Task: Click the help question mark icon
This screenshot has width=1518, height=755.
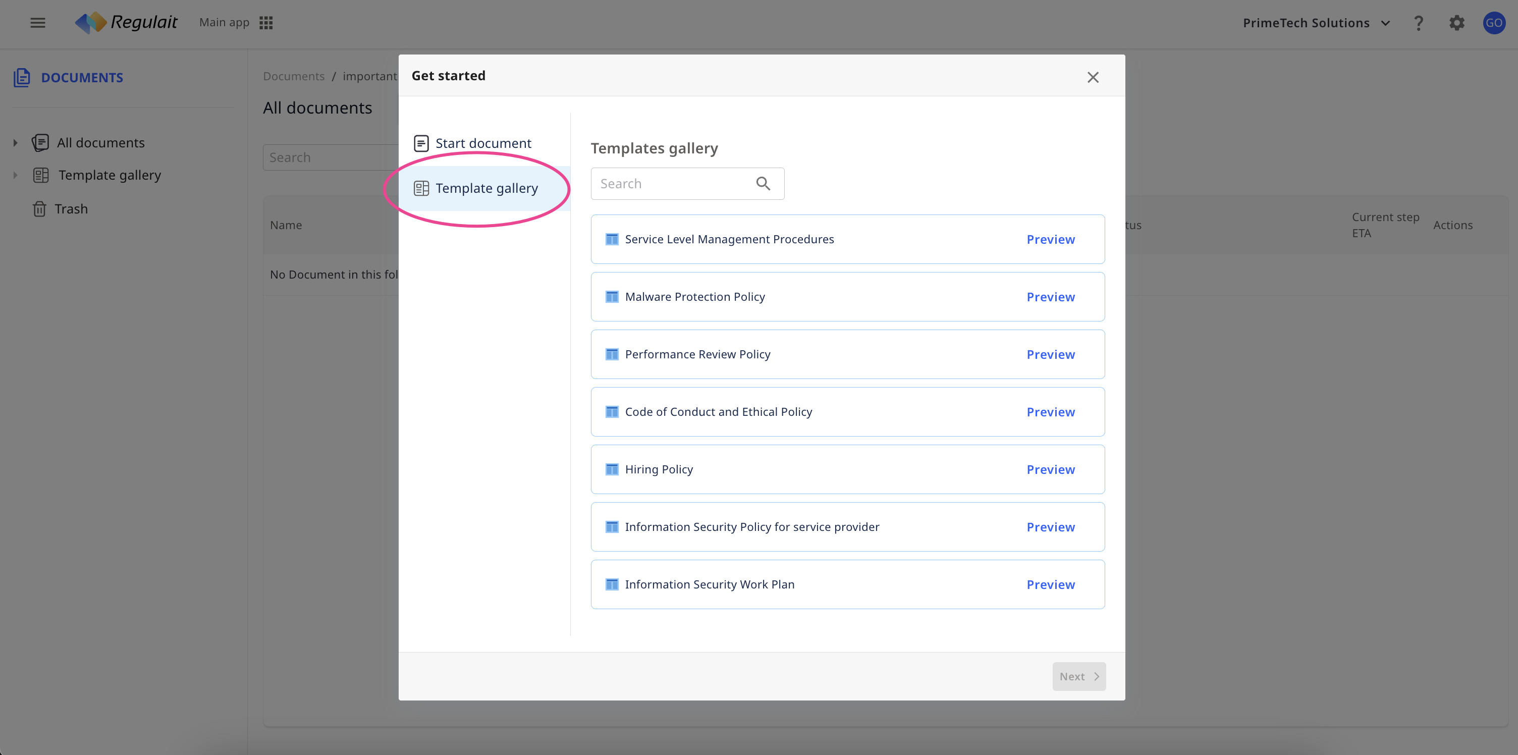Action: pos(1419,23)
